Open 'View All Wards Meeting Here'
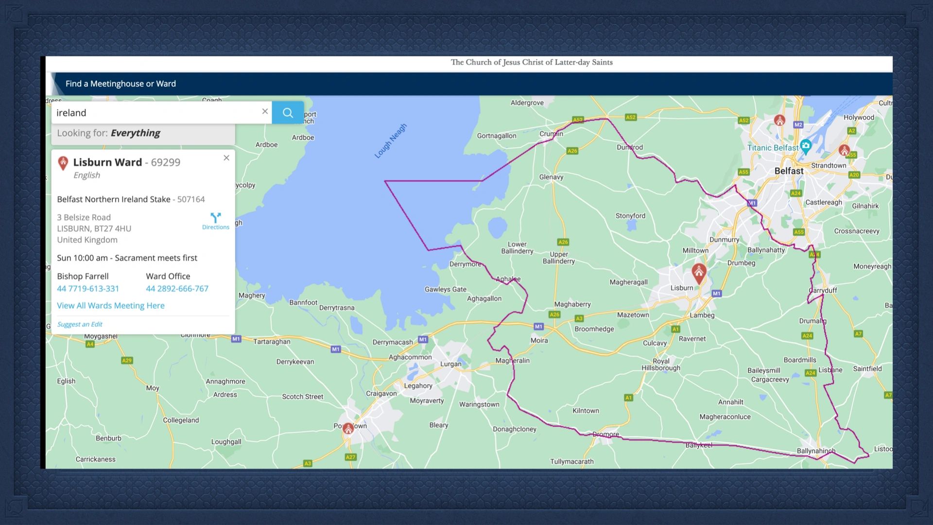Viewport: 933px width, 525px height. (x=111, y=305)
